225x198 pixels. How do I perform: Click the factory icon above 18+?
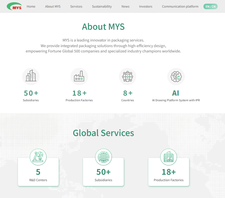click(79, 77)
